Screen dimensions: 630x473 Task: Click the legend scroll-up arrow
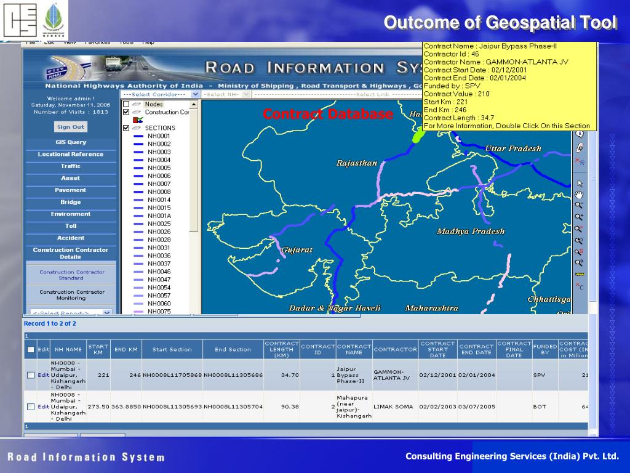194,104
